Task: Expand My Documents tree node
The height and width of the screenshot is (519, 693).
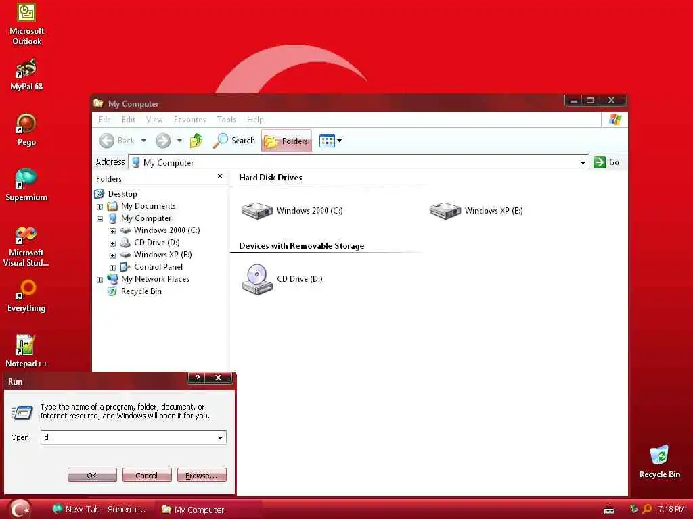Action: pos(100,207)
